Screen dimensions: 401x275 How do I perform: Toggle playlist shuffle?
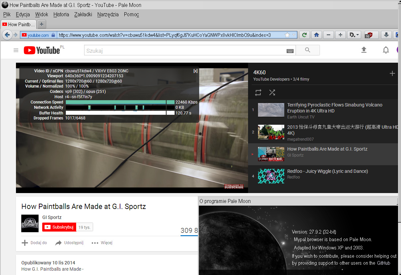272,93
